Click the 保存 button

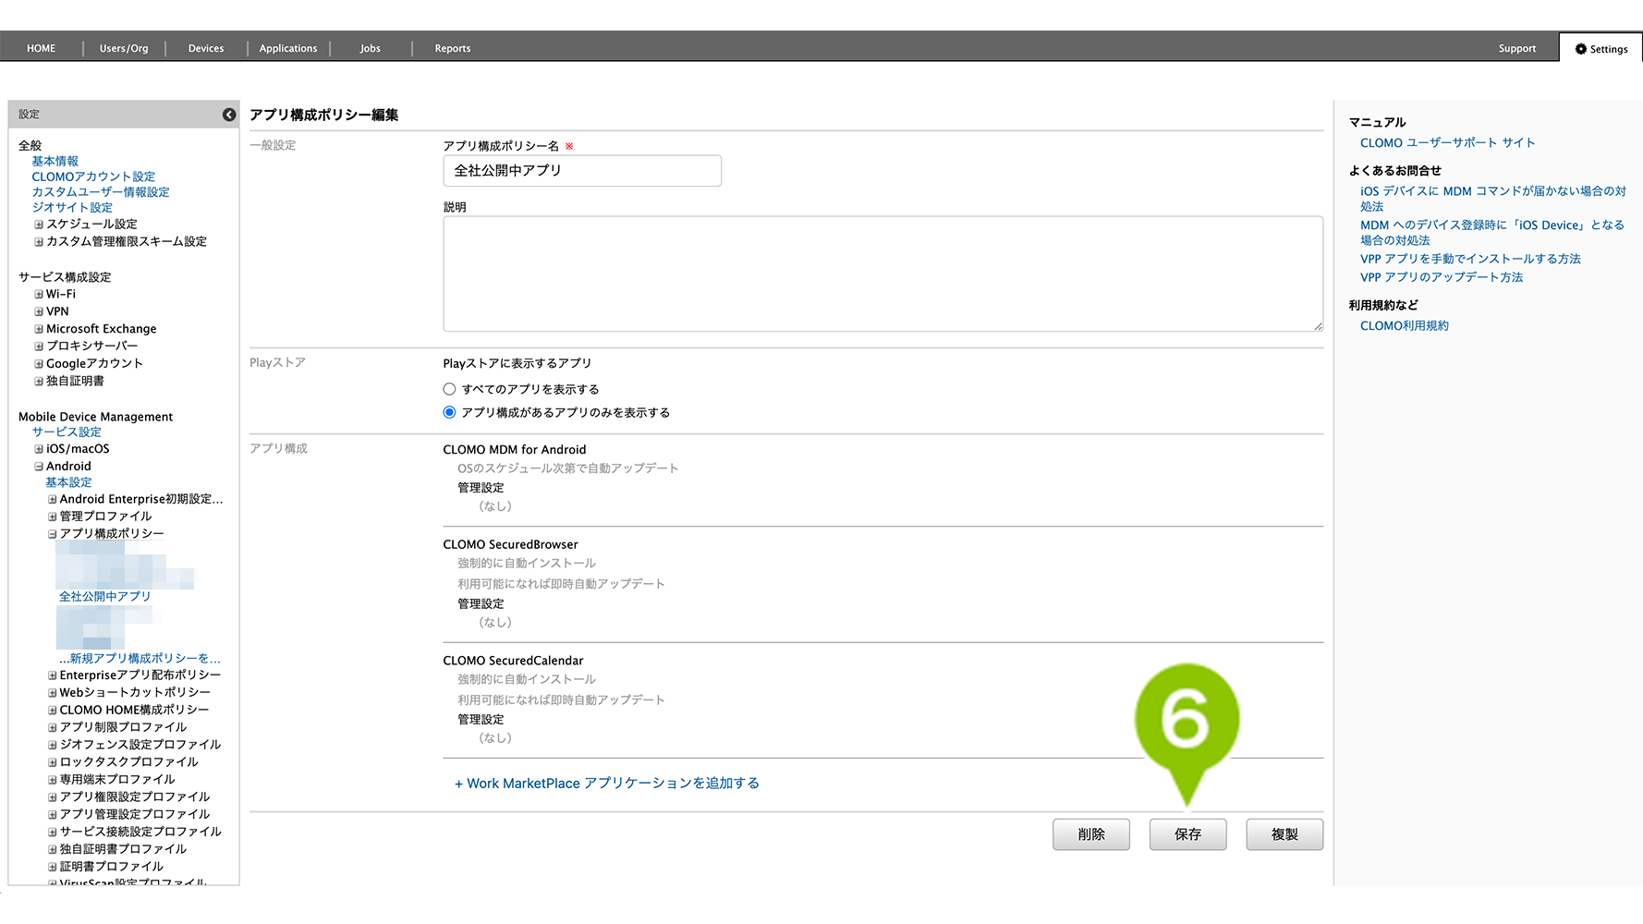(1188, 834)
